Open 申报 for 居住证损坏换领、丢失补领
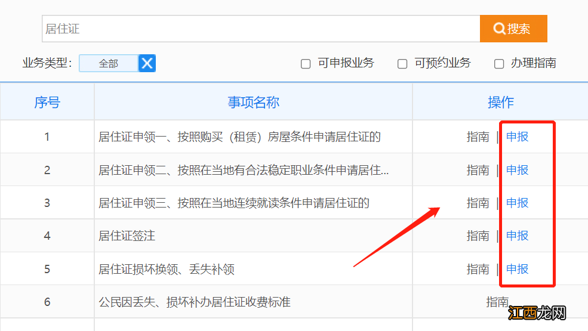This screenshot has height=331, width=588. (x=517, y=269)
